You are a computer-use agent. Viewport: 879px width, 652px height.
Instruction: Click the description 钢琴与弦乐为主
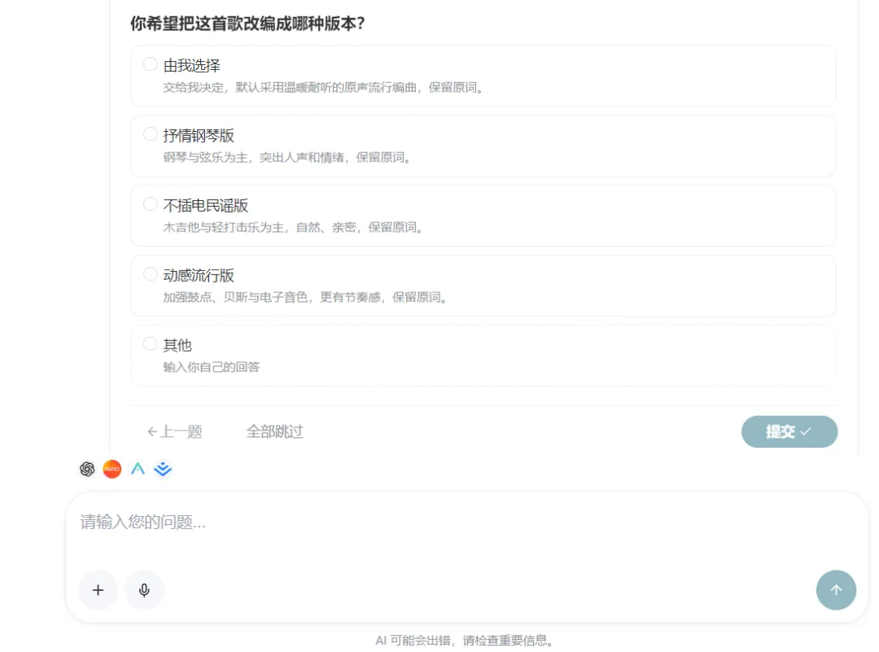coord(287,158)
